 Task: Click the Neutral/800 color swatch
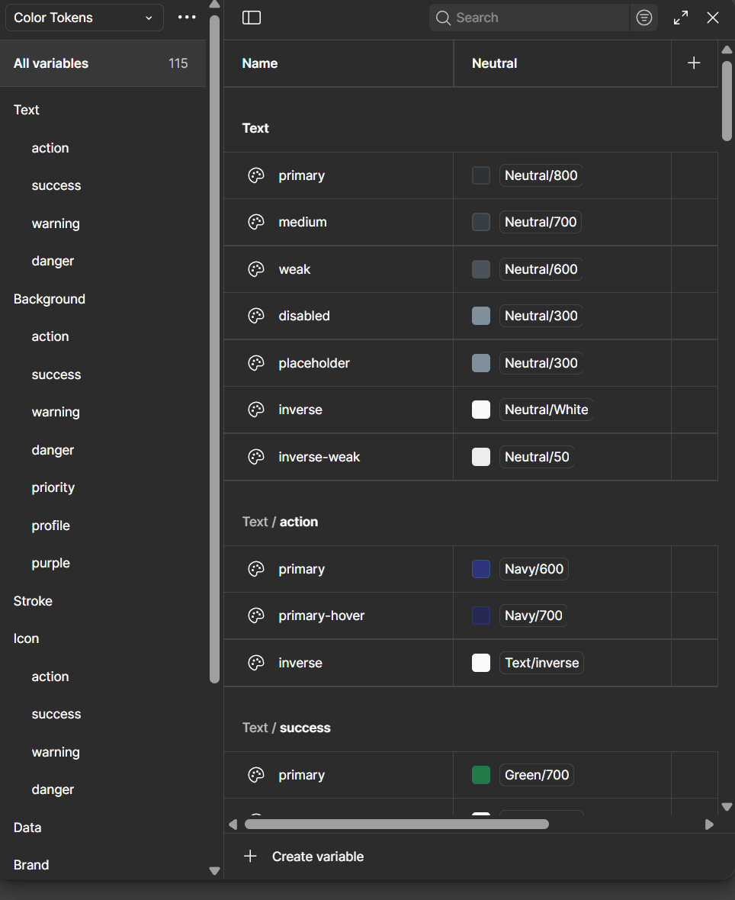click(481, 175)
